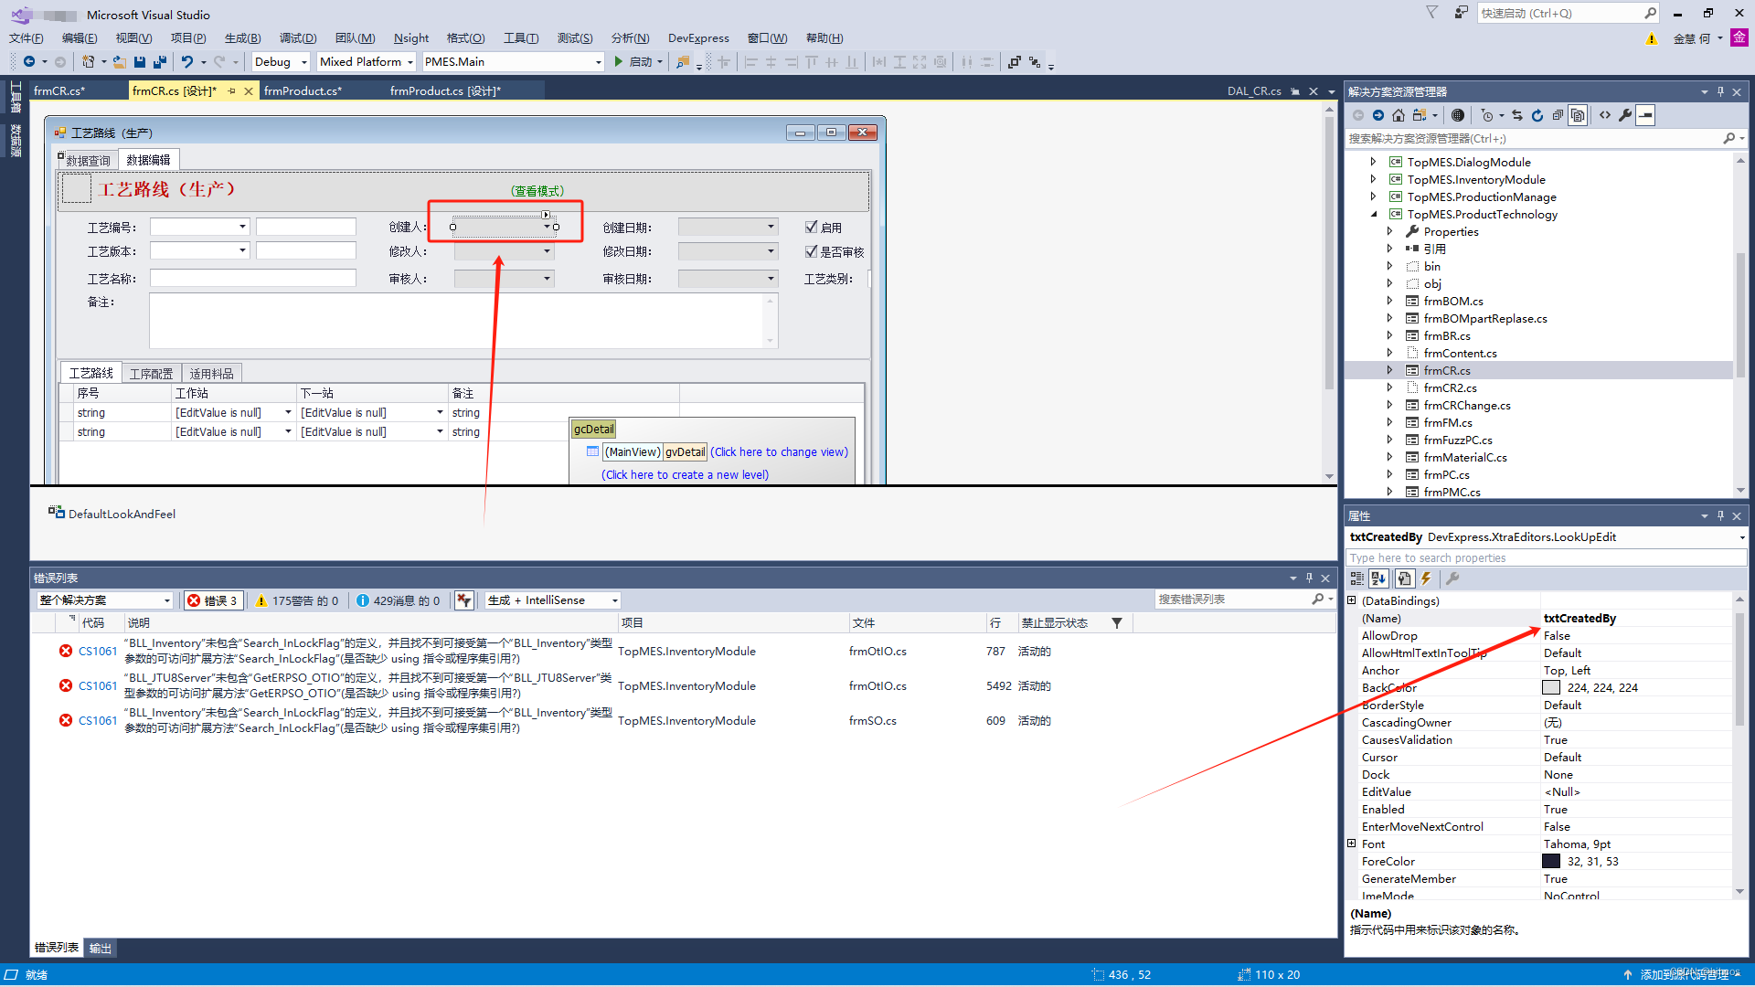Click the Navigate Backward toolbar arrow

coord(29,61)
